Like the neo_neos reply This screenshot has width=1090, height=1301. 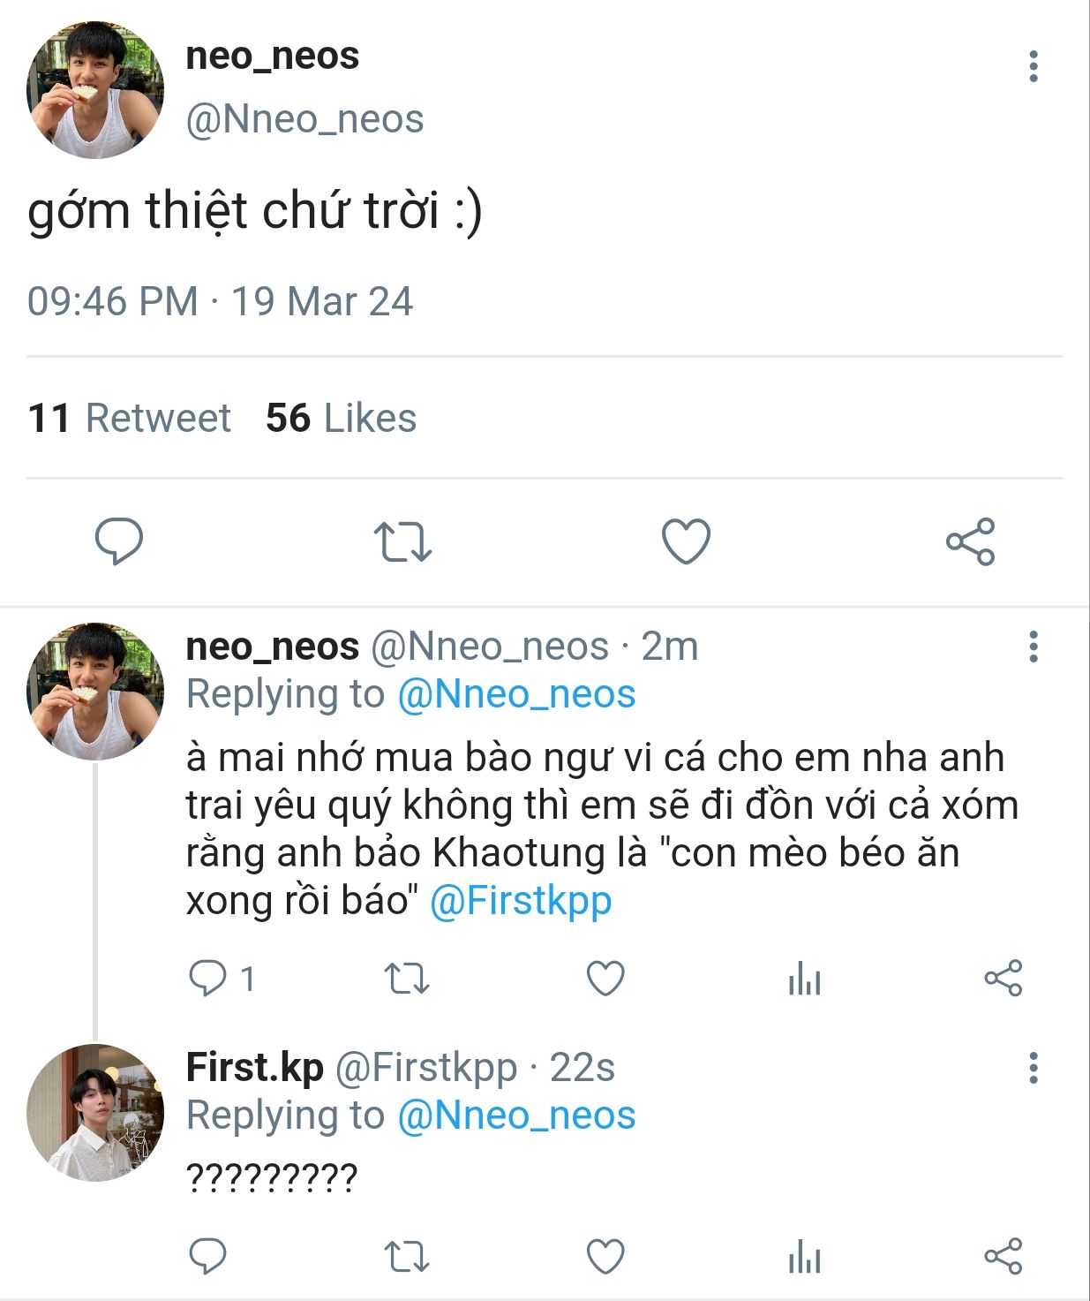point(605,979)
